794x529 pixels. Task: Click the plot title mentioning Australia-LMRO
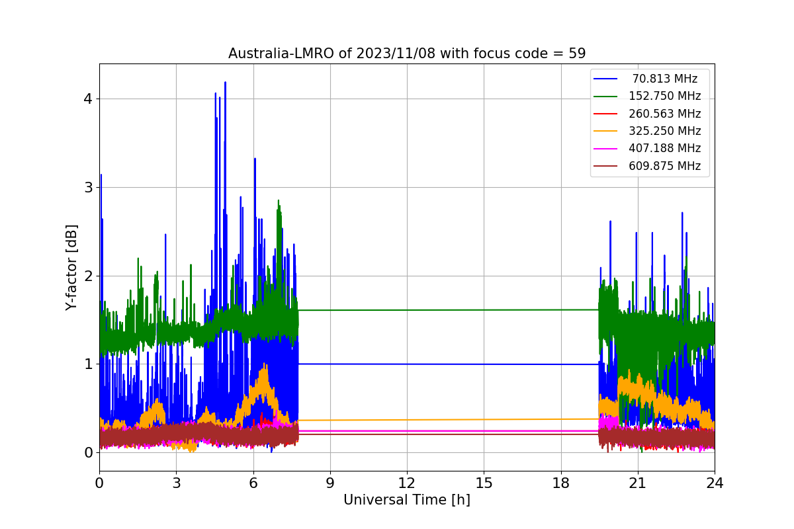pyautogui.click(x=407, y=54)
